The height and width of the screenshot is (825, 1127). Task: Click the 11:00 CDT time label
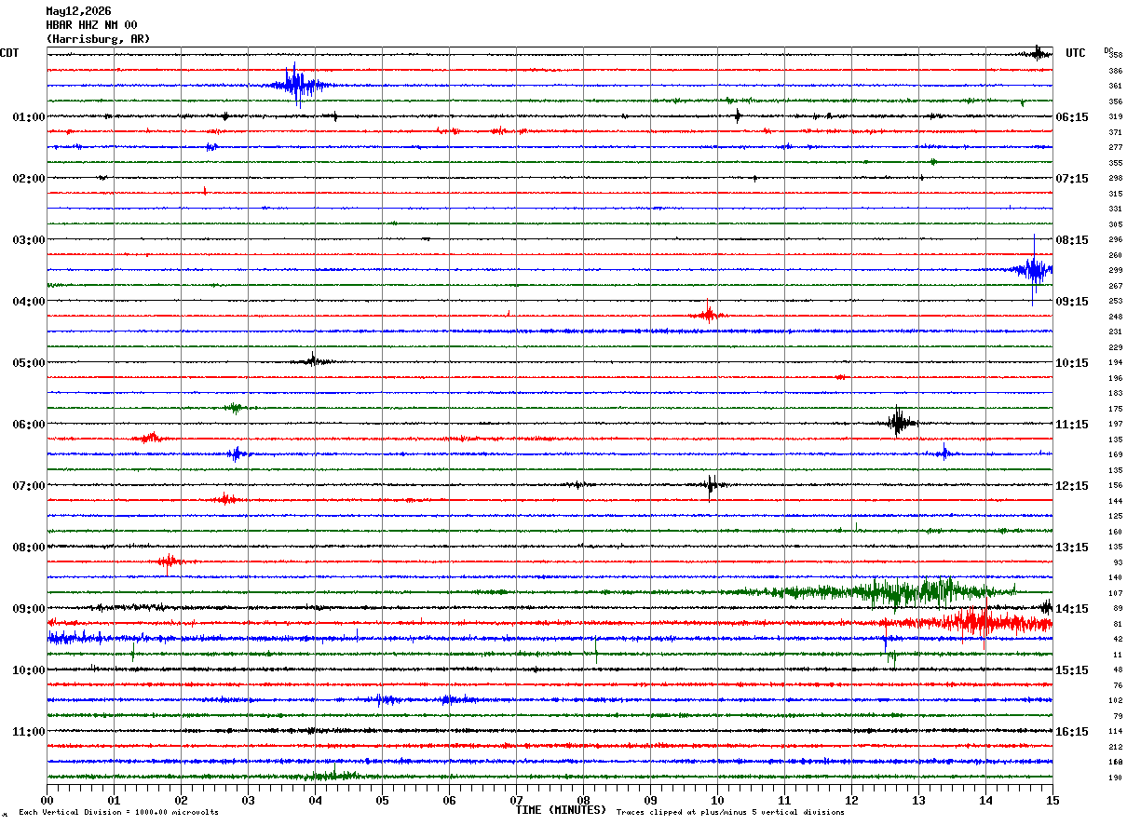29,732
